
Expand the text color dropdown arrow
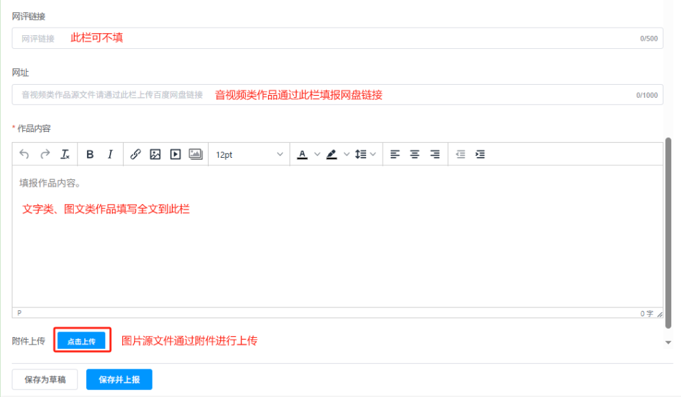pyautogui.click(x=317, y=154)
